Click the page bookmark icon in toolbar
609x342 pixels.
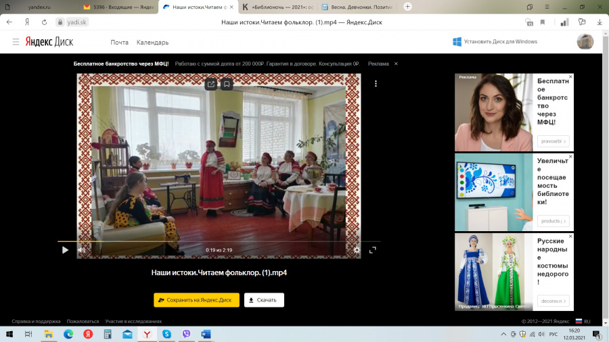click(543, 22)
